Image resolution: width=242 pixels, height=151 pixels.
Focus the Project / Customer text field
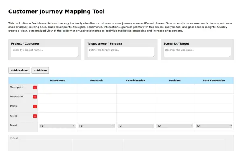point(45,52)
